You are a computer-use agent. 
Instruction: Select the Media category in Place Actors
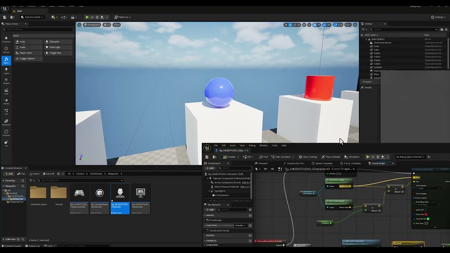point(6,102)
